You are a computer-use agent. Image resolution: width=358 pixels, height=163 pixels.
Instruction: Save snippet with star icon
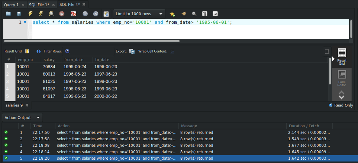click(x=172, y=14)
